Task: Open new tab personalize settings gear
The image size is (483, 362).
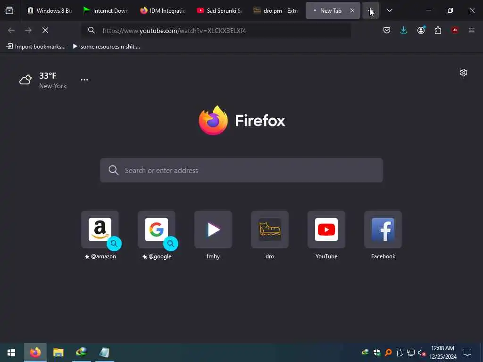Action: click(x=464, y=73)
